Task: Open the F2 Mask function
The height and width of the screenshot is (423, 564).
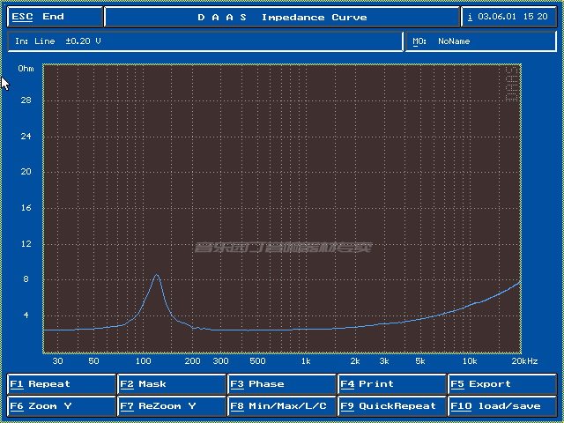Action: tap(172, 384)
